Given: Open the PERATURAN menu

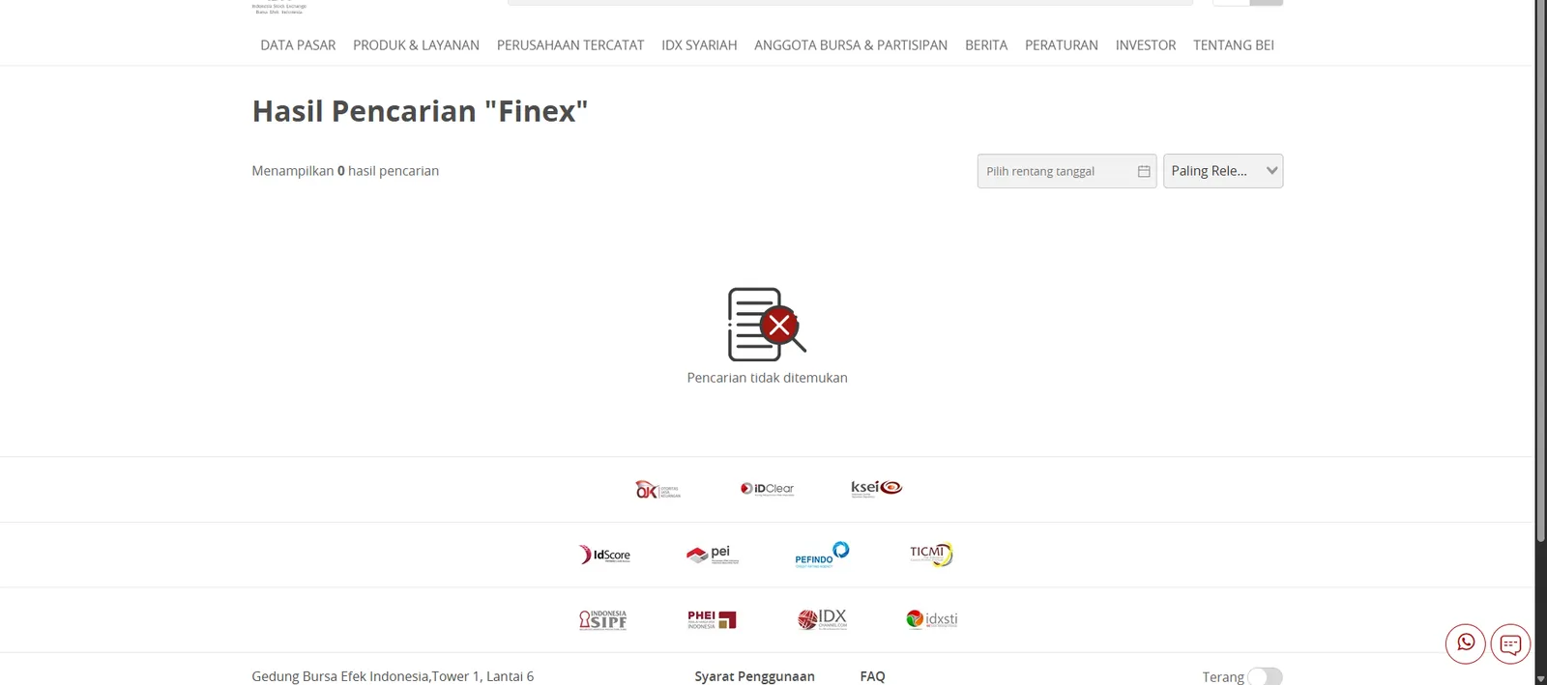Looking at the screenshot, I should pyautogui.click(x=1062, y=45).
